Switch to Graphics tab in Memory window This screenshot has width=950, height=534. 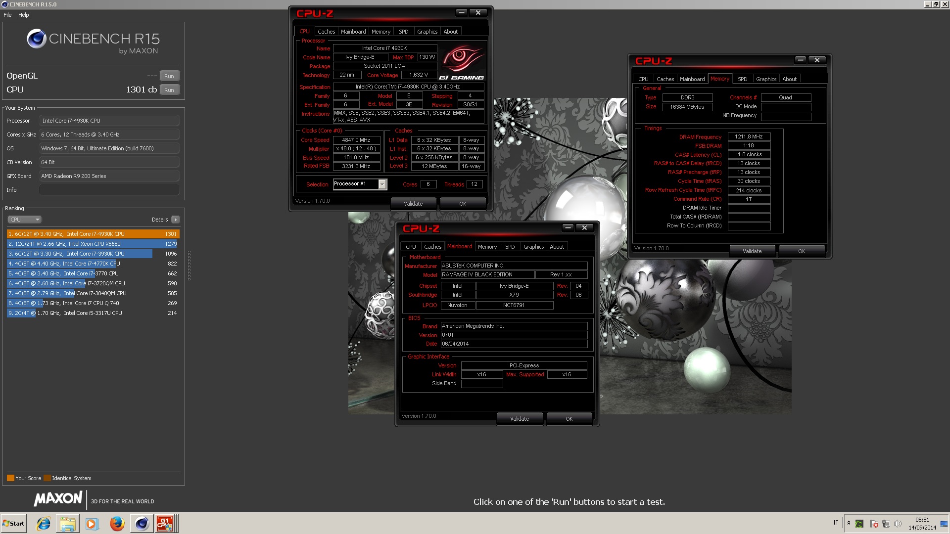tap(766, 79)
